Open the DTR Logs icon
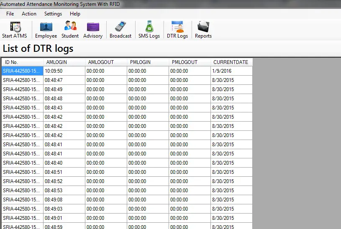This screenshot has height=229, width=341. click(x=177, y=27)
